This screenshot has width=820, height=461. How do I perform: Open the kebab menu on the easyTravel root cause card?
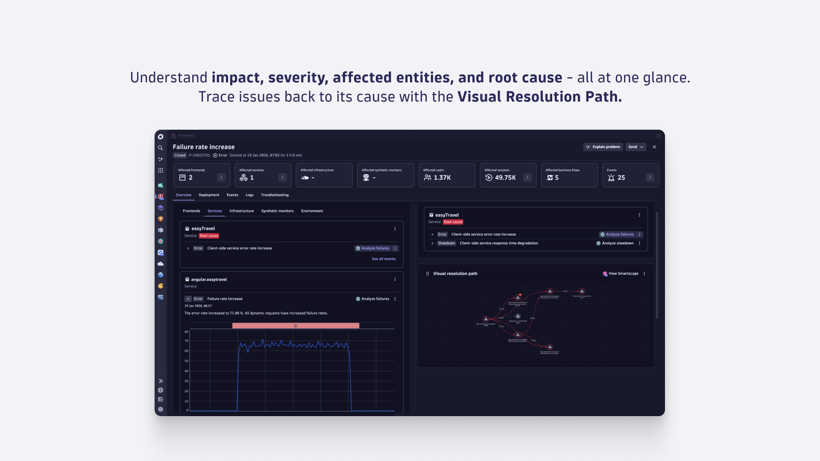[x=639, y=215]
